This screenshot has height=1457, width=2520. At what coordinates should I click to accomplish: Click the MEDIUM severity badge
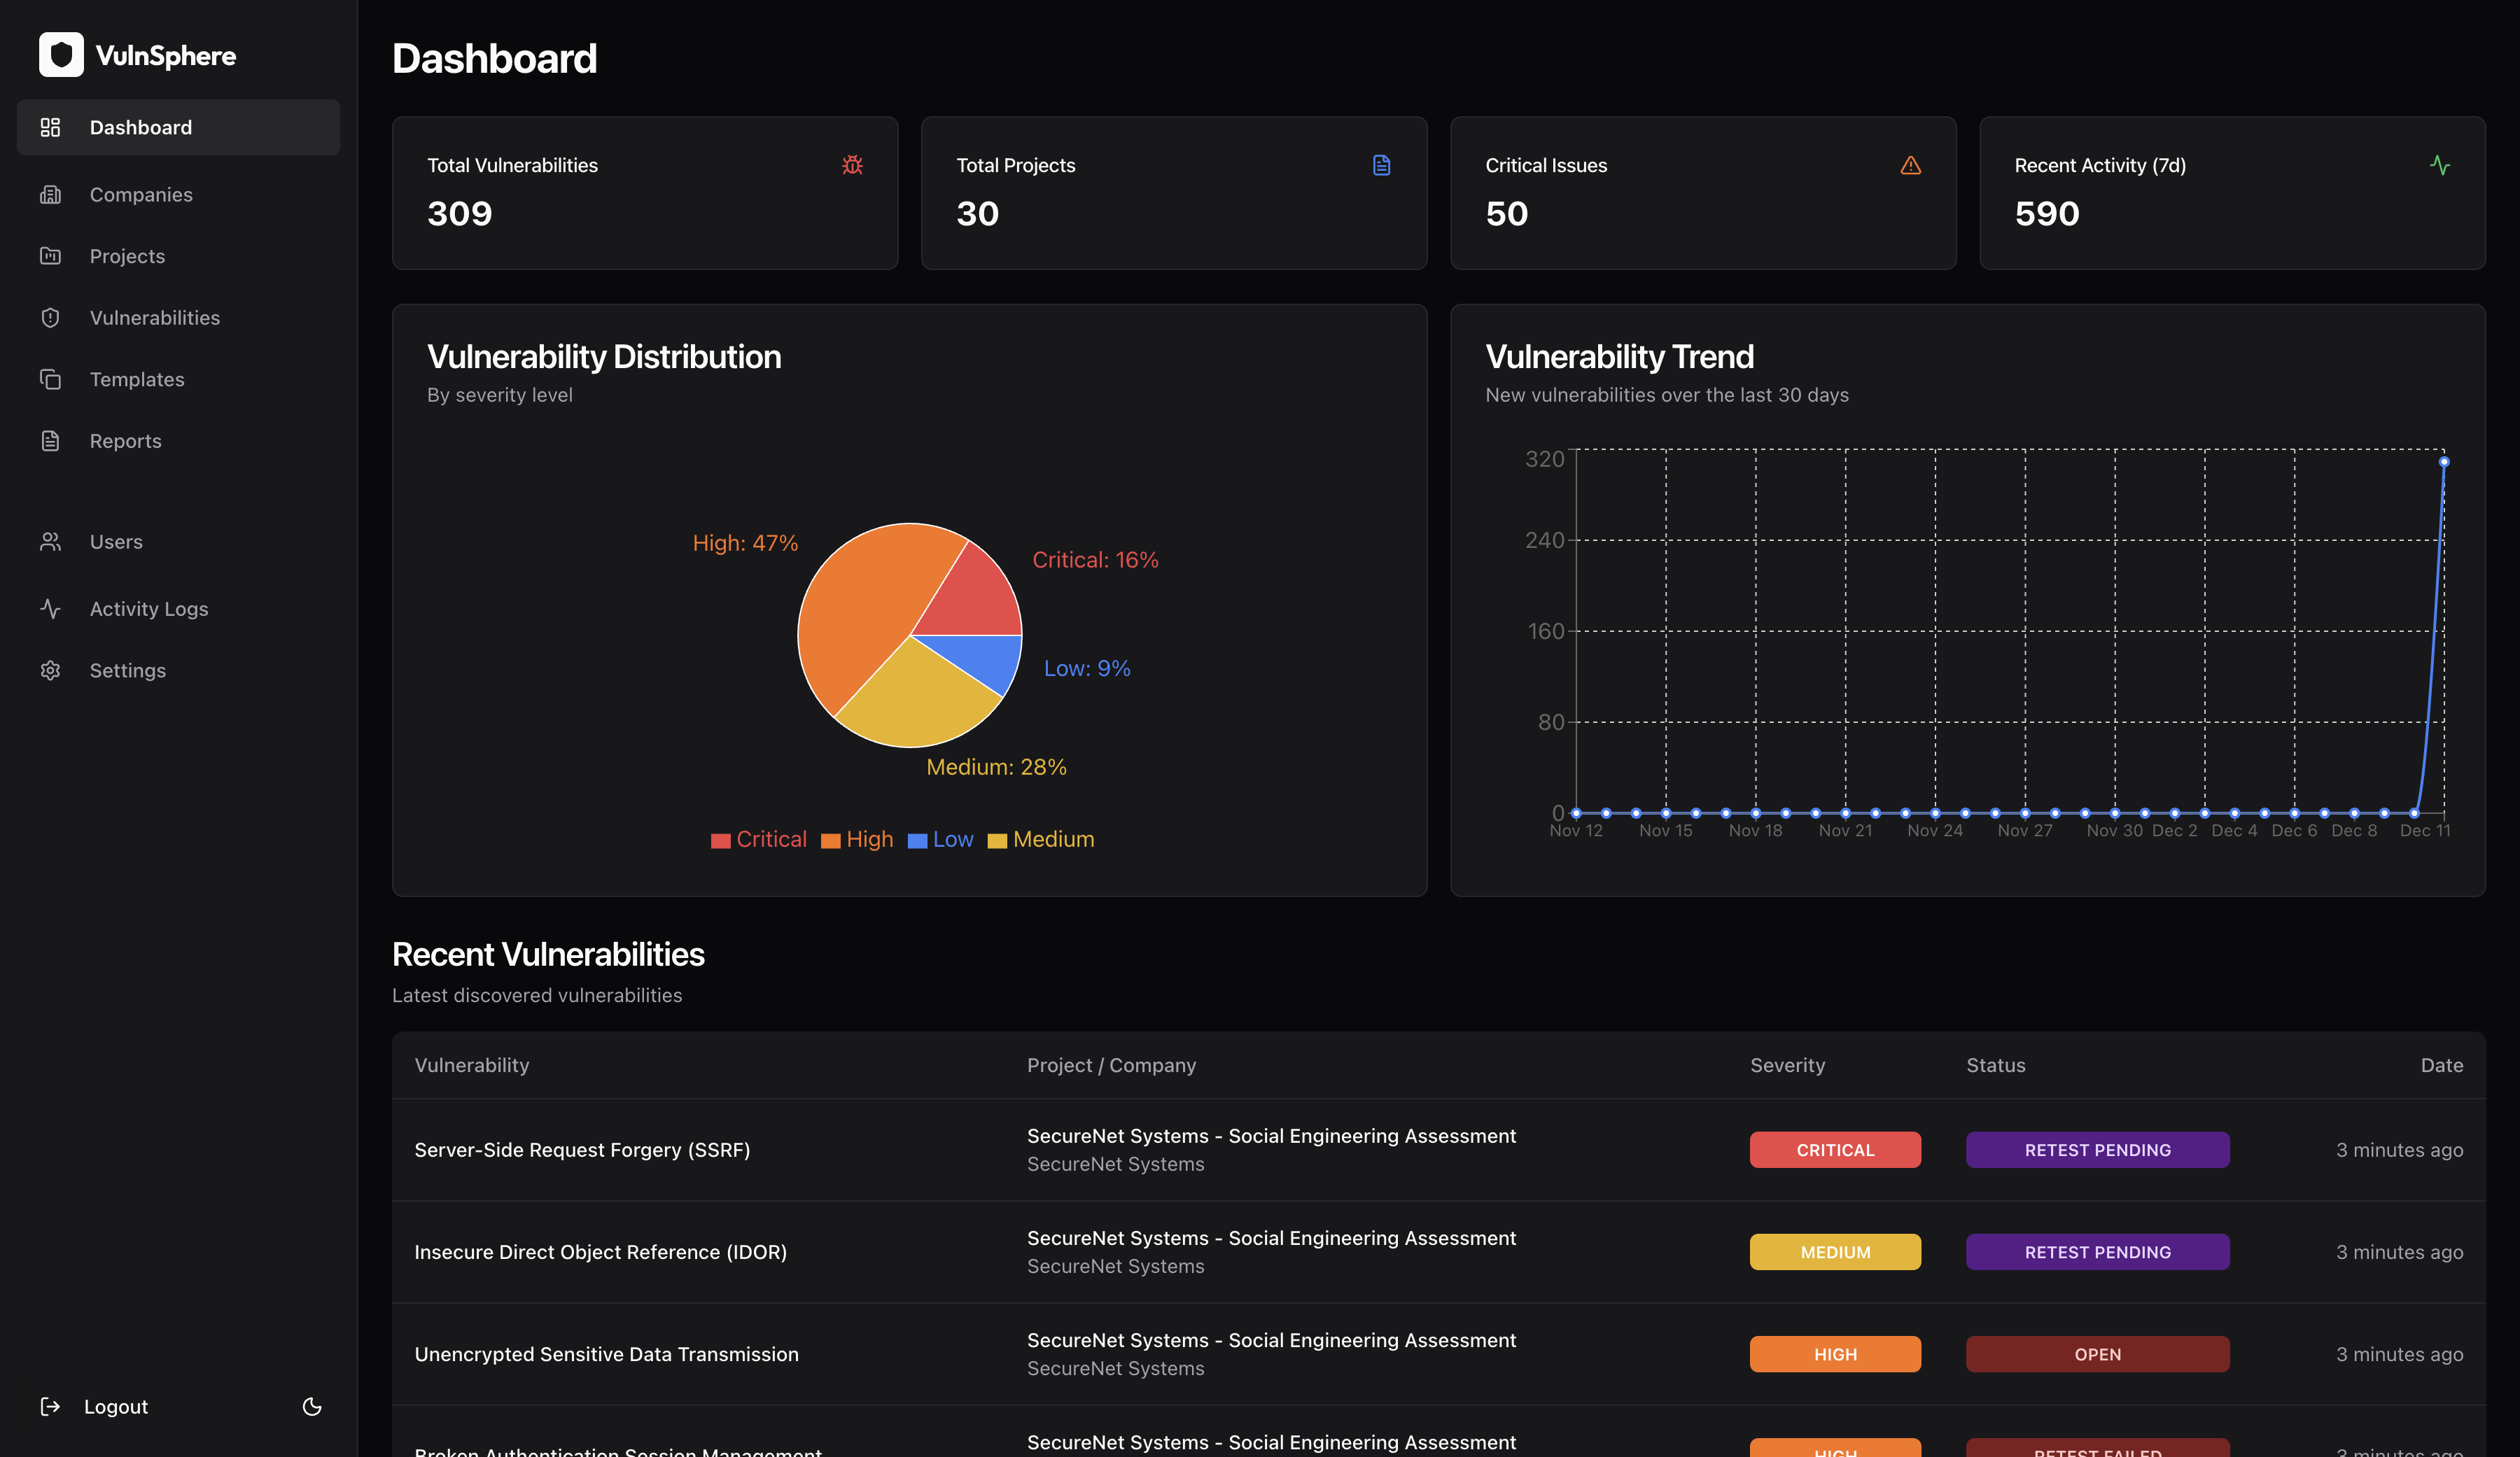1835,1252
